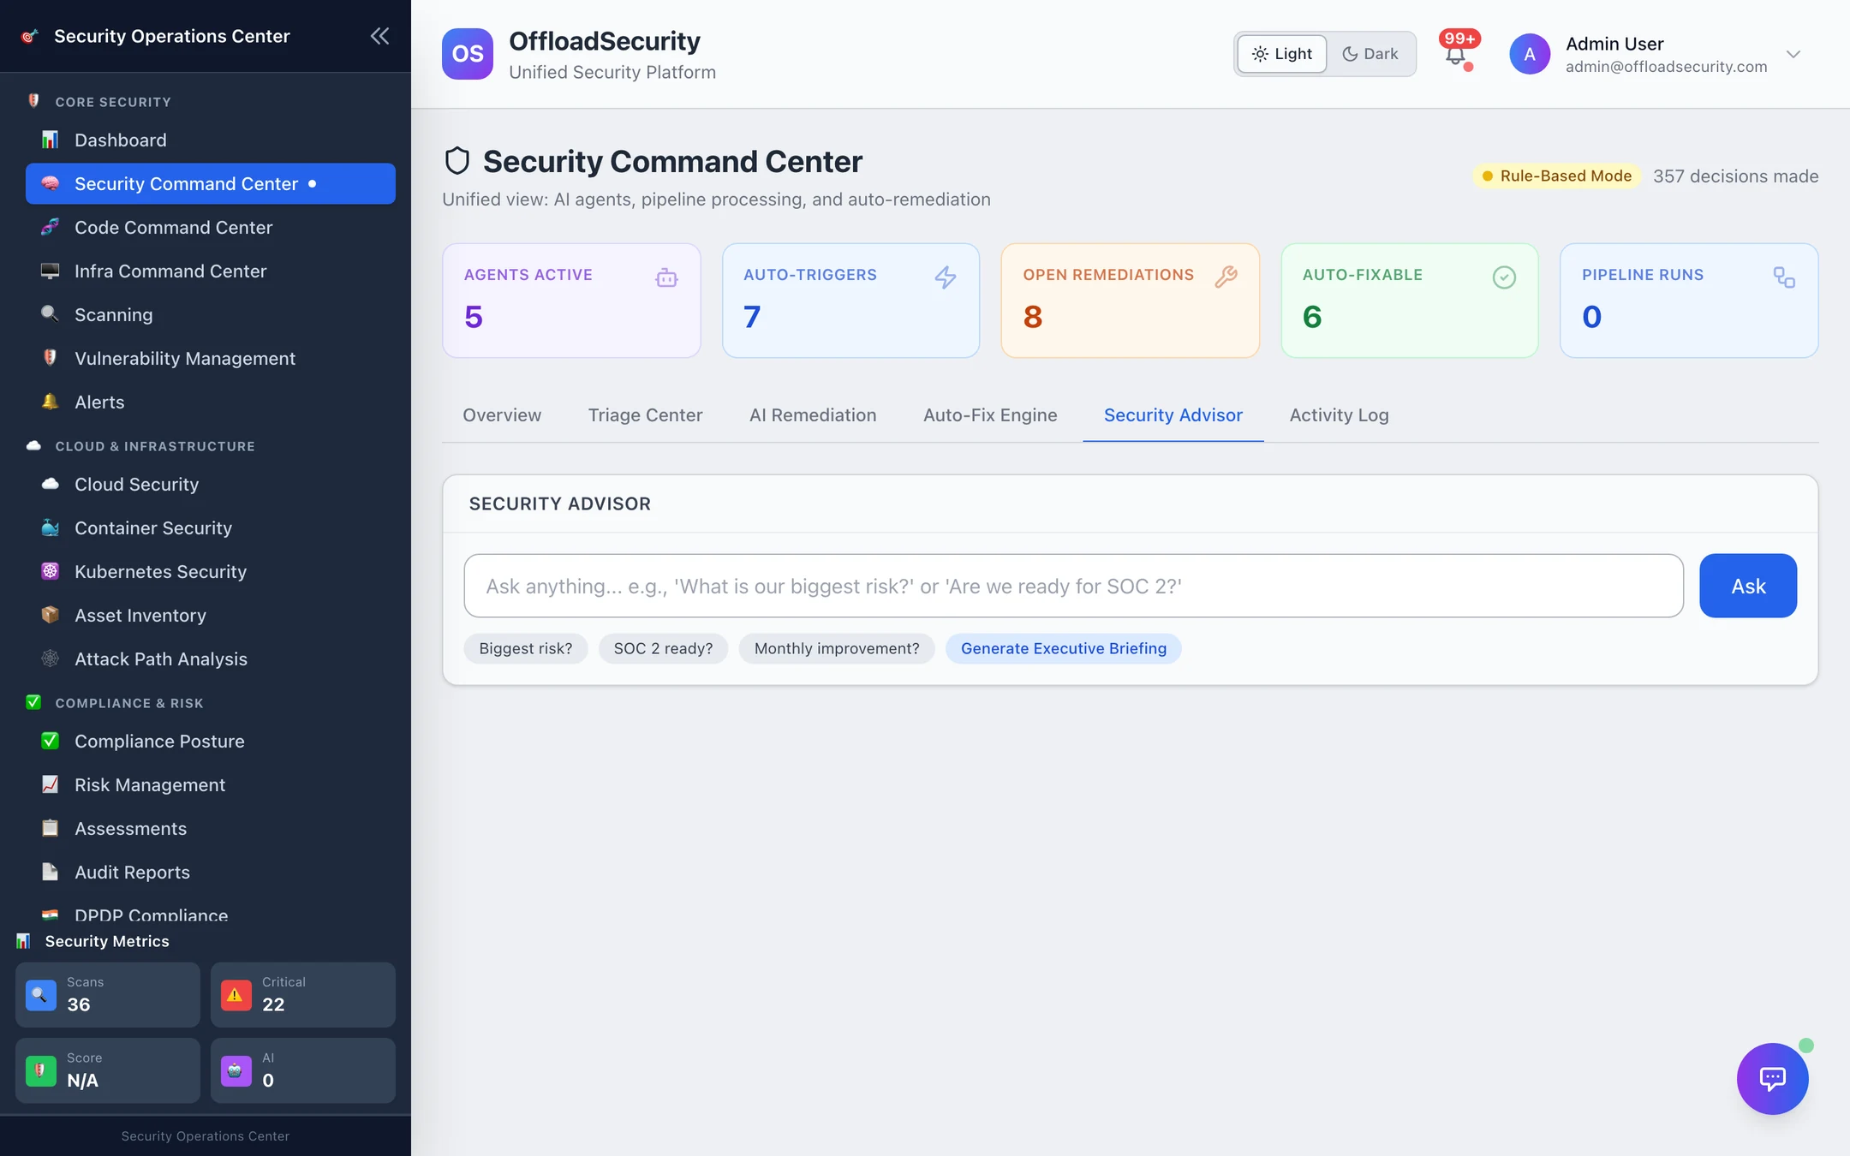Click the Dashboard chart icon in sidebar

pyautogui.click(x=51, y=140)
